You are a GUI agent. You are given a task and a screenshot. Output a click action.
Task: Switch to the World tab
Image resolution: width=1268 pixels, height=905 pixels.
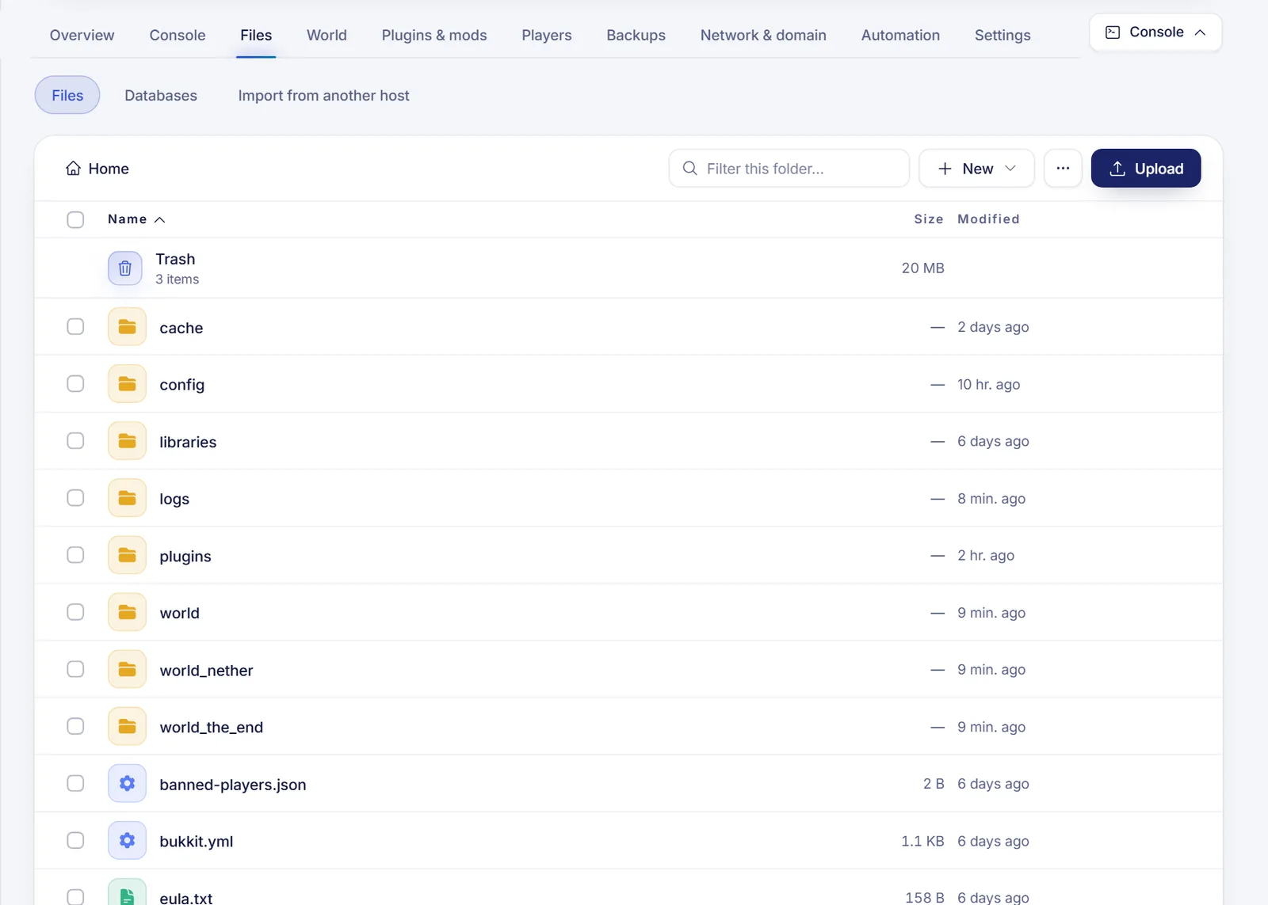pyautogui.click(x=327, y=35)
